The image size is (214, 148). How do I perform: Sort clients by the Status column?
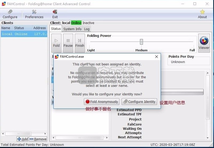click(x=23, y=28)
